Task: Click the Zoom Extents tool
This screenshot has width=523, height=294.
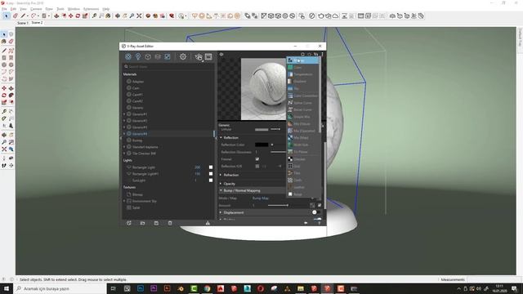Action: [139, 16]
